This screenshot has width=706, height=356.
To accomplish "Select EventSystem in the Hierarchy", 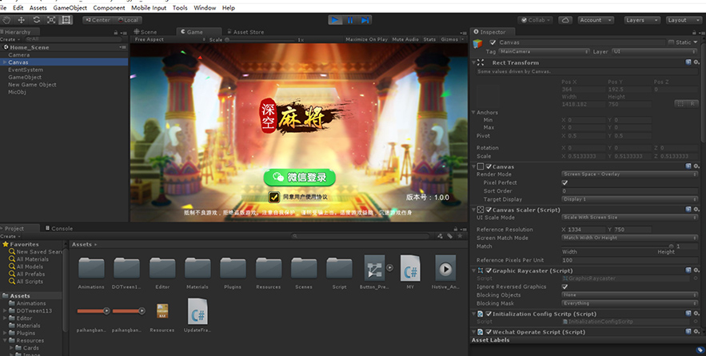I will click(25, 70).
